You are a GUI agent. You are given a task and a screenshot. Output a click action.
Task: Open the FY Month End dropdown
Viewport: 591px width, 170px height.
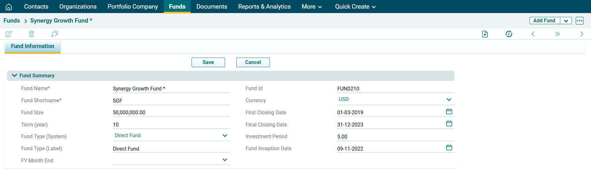coord(225,160)
